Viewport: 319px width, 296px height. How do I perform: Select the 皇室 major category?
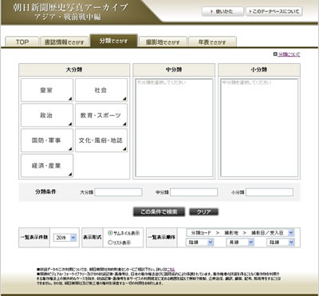tap(47, 90)
